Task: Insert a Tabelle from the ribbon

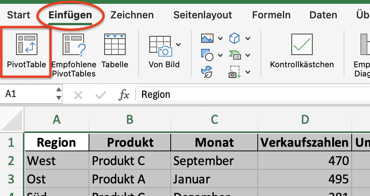Action: 115,51
